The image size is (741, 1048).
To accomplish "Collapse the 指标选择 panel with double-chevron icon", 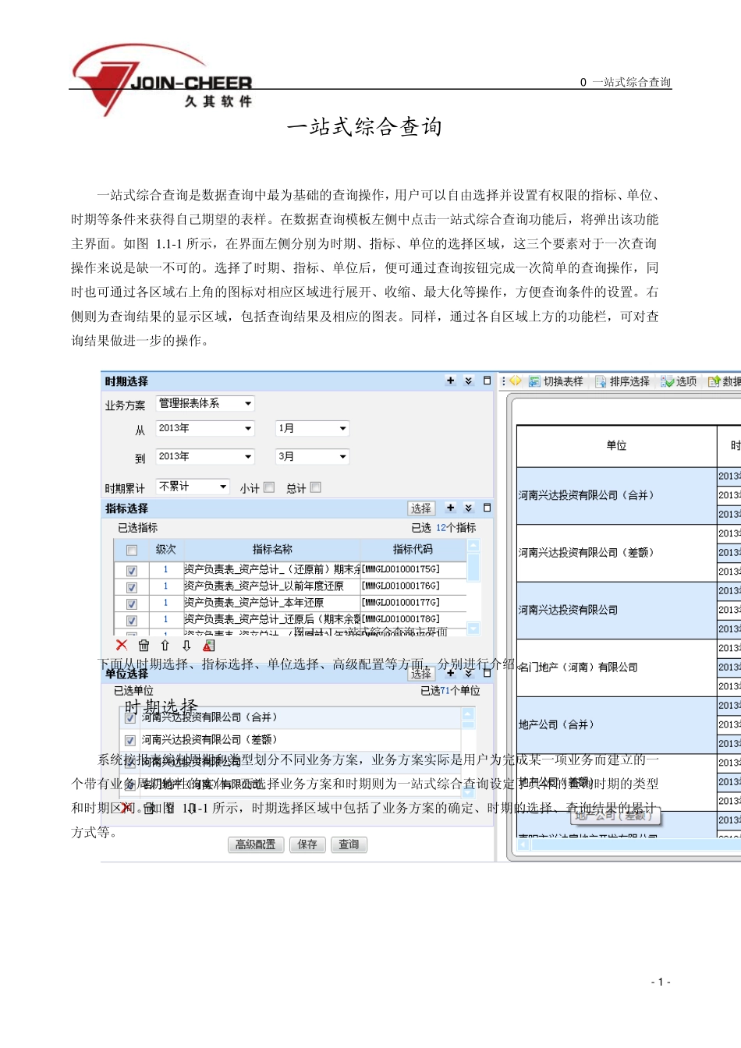I will tap(469, 508).
